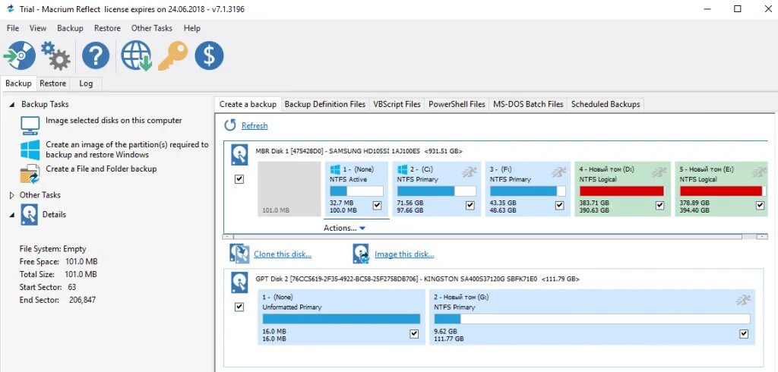This screenshot has height=372, width=778.
Task: Click the File and Folder backup icon
Action: [x=30, y=174]
